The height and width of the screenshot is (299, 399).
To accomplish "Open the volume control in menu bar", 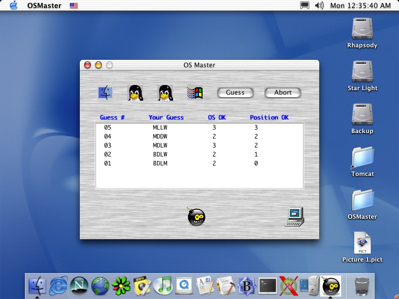I will [319, 5].
